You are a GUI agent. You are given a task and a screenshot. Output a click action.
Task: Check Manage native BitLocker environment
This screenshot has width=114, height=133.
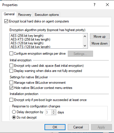(x=11, y=83)
